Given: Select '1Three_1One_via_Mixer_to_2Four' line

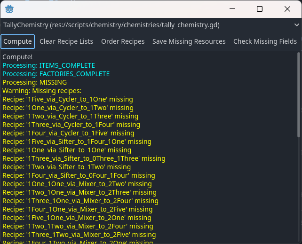Looking at the screenshot, I should [80, 201].
